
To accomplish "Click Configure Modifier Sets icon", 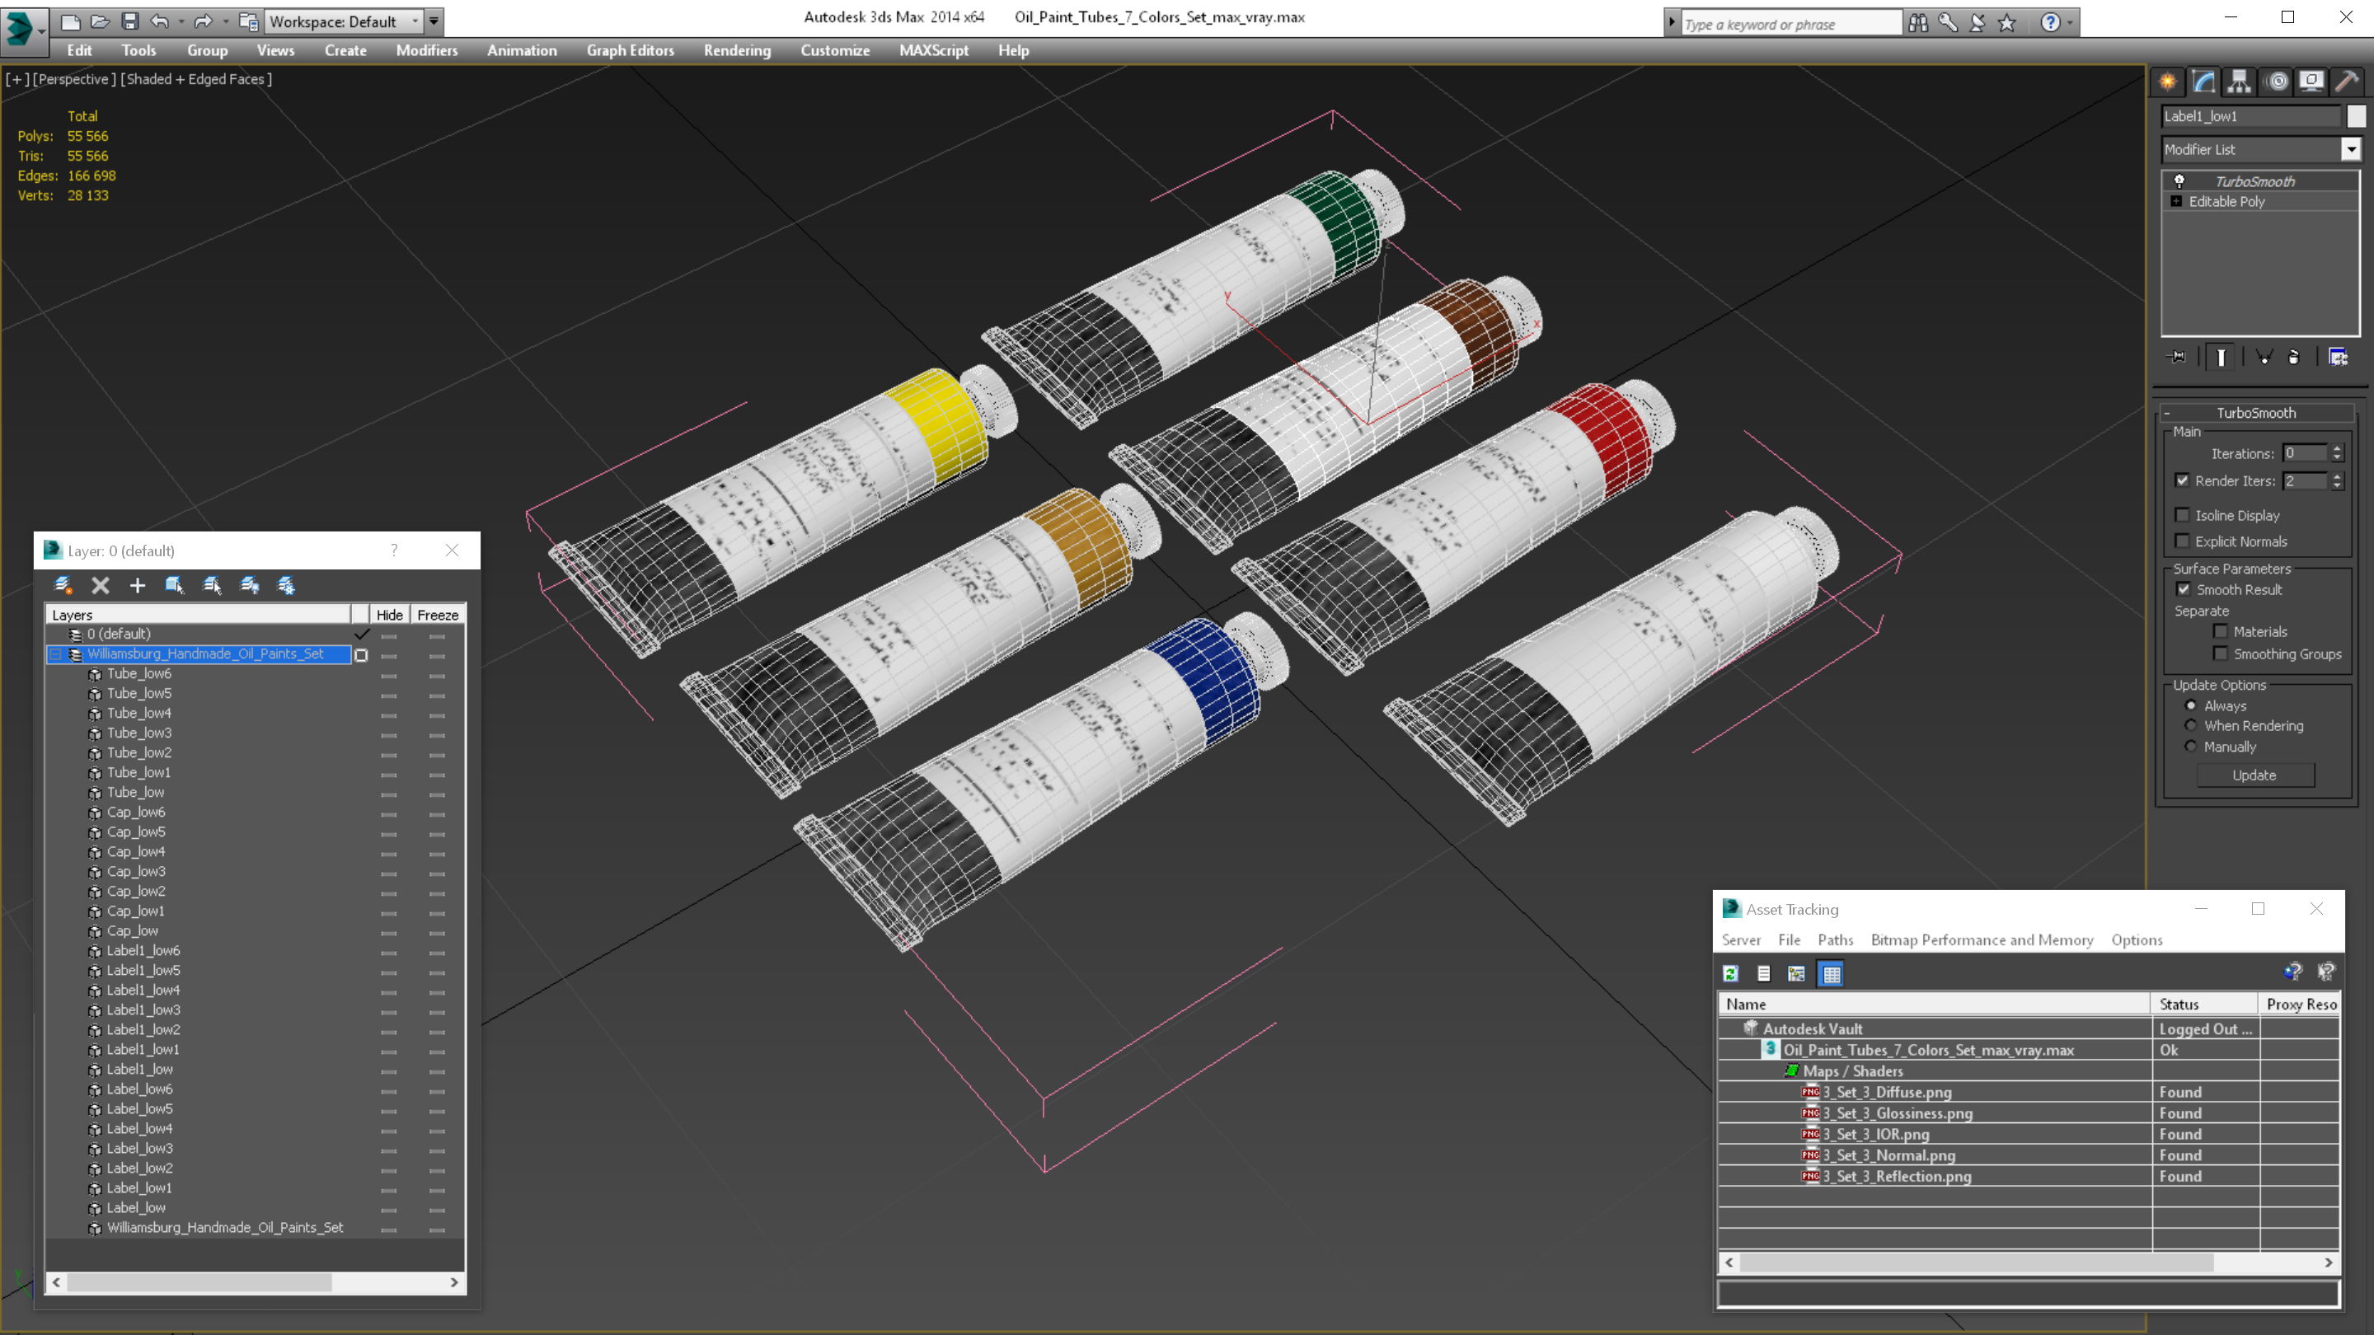I will pyautogui.click(x=2339, y=357).
